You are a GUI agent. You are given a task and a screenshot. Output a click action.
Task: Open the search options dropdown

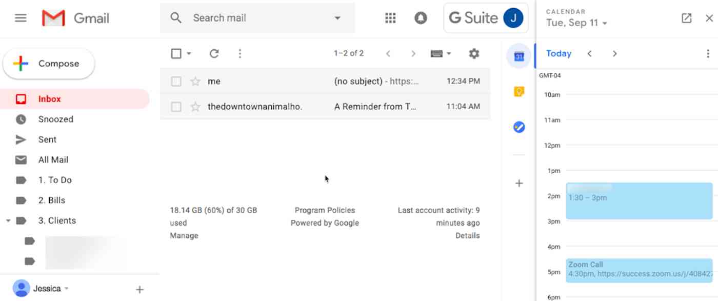(x=337, y=17)
